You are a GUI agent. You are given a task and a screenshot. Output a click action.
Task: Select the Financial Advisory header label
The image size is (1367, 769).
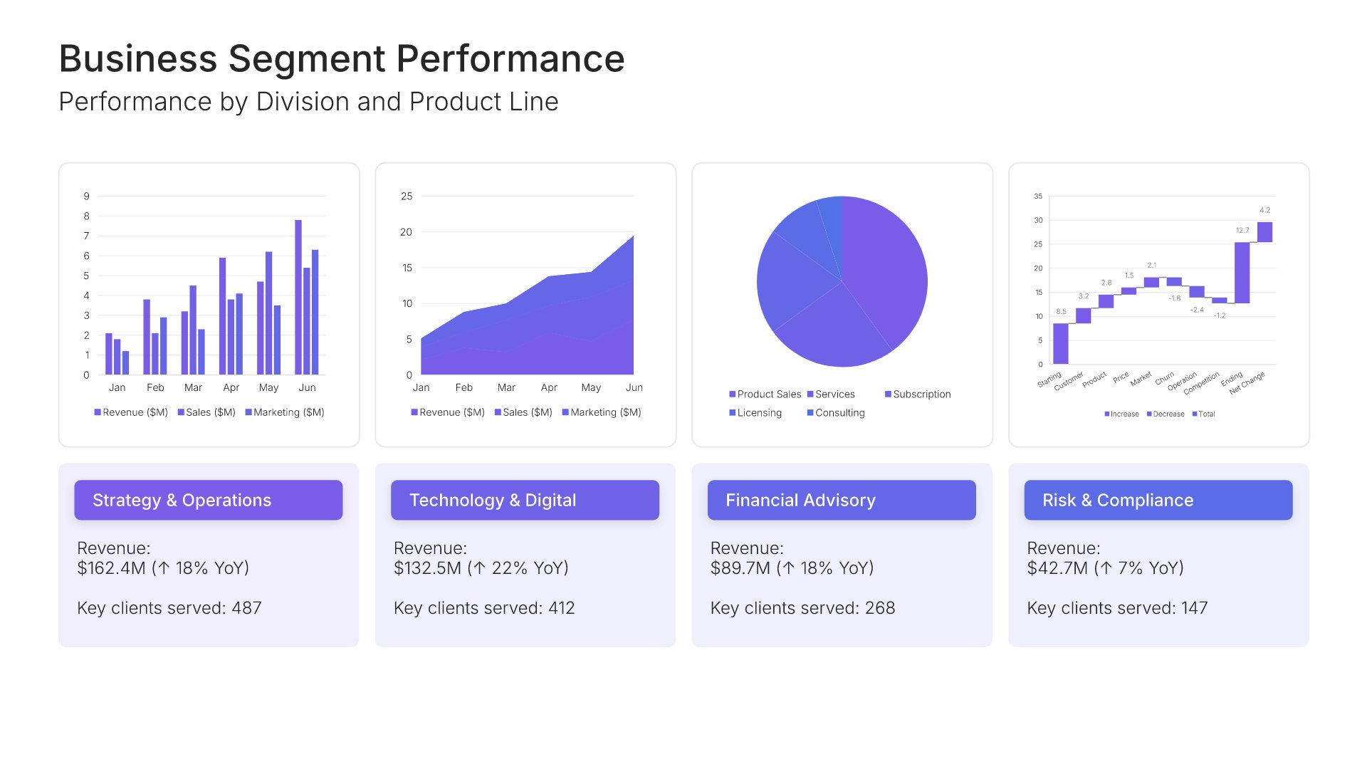(800, 501)
